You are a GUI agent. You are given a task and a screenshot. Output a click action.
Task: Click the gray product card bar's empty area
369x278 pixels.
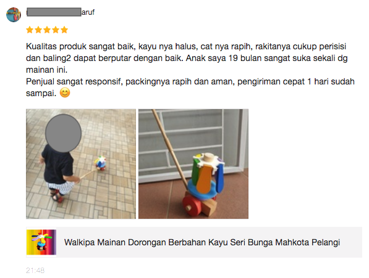(x=350, y=242)
